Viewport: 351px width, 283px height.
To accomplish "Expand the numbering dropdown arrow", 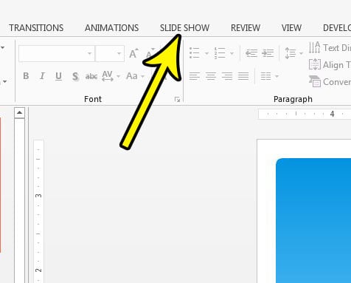I will click(232, 53).
